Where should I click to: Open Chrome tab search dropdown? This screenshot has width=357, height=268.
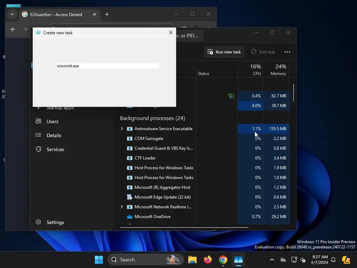[12, 14]
